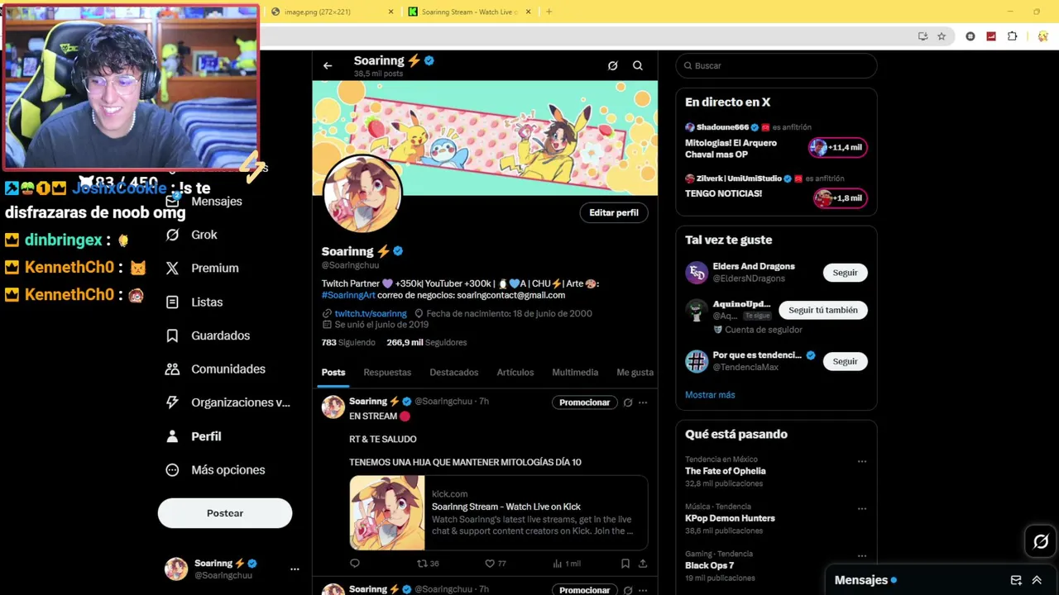Switch to the Destacados tab
This screenshot has width=1059, height=595.
pos(454,372)
